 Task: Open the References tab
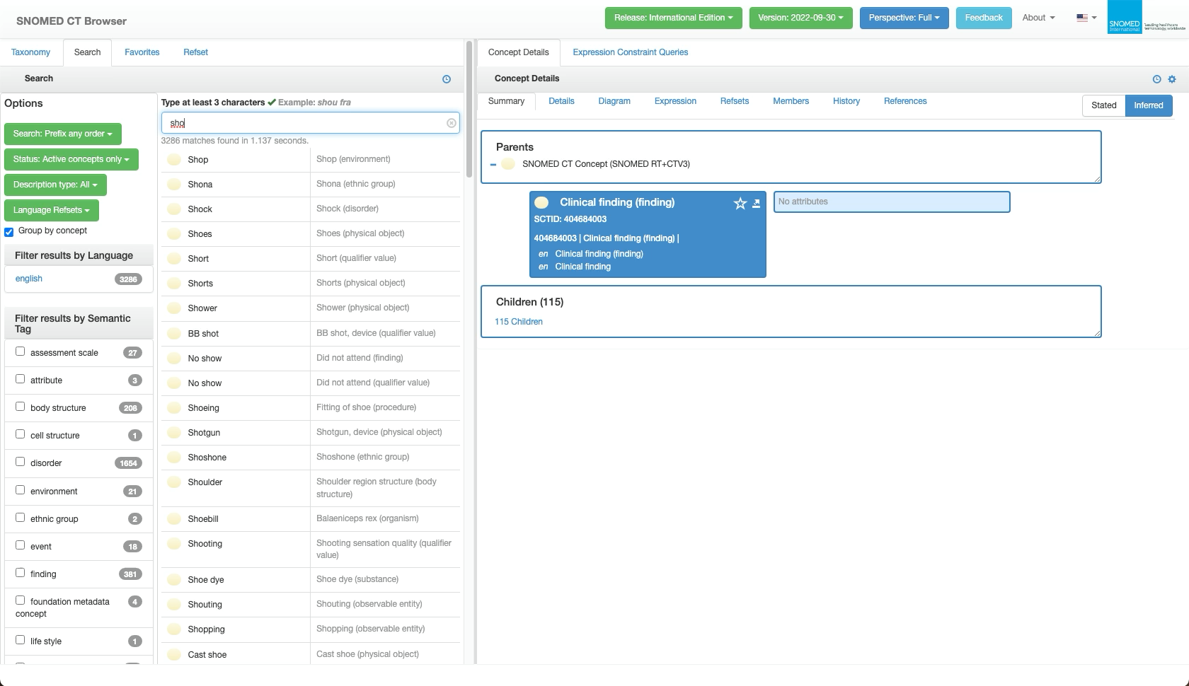(x=905, y=101)
